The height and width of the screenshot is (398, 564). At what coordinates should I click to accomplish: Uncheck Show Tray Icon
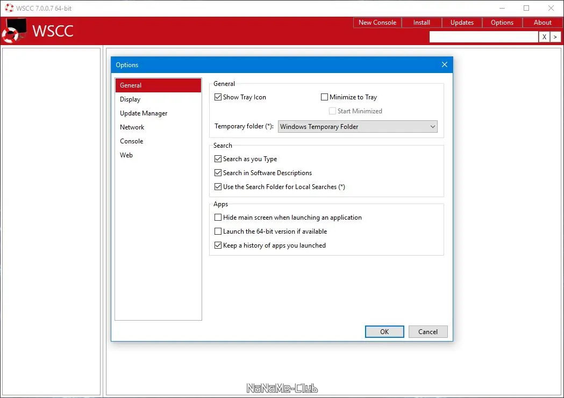[x=218, y=97]
